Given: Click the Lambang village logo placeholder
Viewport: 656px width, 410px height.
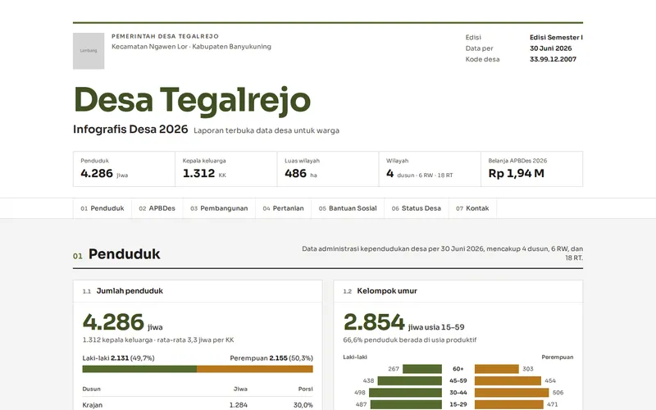Looking at the screenshot, I should (x=89, y=51).
